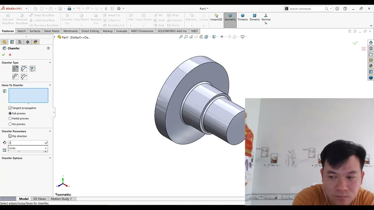This screenshot has height=210, width=374.
Task: Open the FeatureManager design tree tab
Action: tap(4, 42)
